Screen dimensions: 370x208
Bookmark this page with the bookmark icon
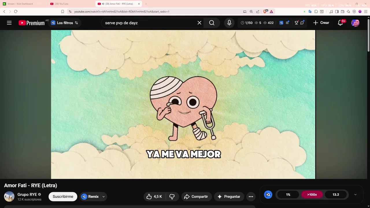pyautogui.click(x=62, y=12)
